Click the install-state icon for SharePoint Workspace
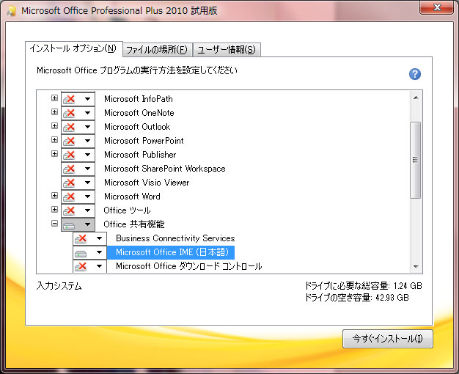The height and width of the screenshot is (374, 459). tap(69, 169)
